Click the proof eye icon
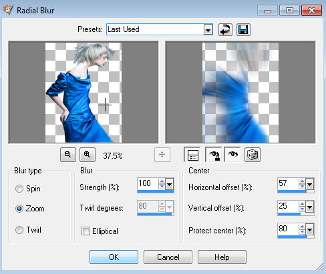 pyautogui.click(x=232, y=155)
